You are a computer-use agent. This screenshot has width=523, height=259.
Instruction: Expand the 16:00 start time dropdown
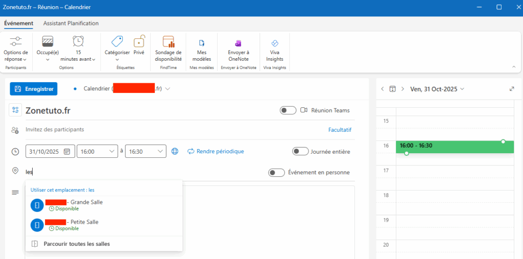coord(112,151)
